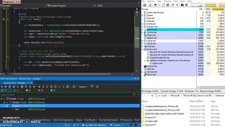Click the Refresh icon in Process Explorer toolbar
The width and height of the screenshot is (225, 127).
[150, 5]
